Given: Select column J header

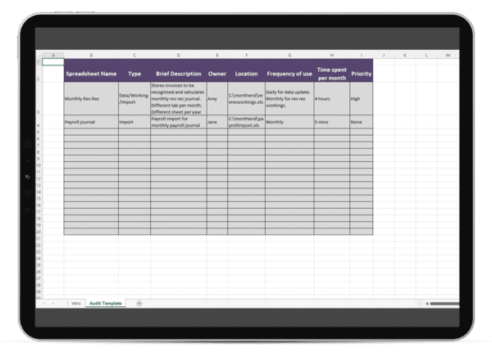Looking at the screenshot, I should tap(384, 55).
